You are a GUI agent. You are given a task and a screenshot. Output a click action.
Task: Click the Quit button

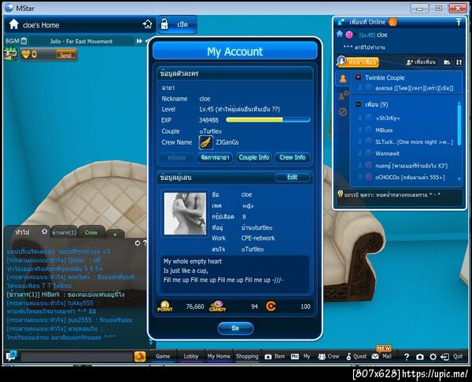tap(452, 357)
